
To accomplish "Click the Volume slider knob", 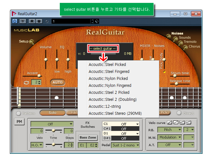I will pos(46,60).
